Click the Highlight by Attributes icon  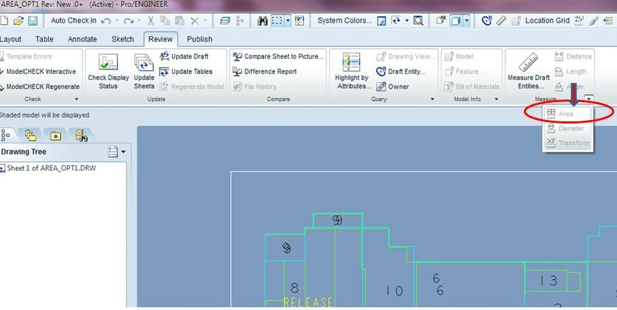click(x=352, y=62)
